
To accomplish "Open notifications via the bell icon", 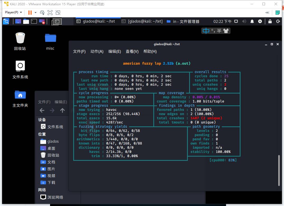I will point(252,21).
